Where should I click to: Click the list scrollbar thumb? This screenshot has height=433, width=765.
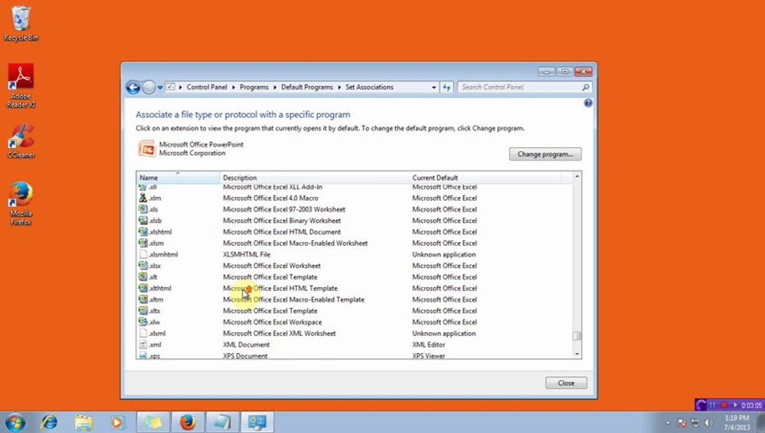(x=577, y=336)
